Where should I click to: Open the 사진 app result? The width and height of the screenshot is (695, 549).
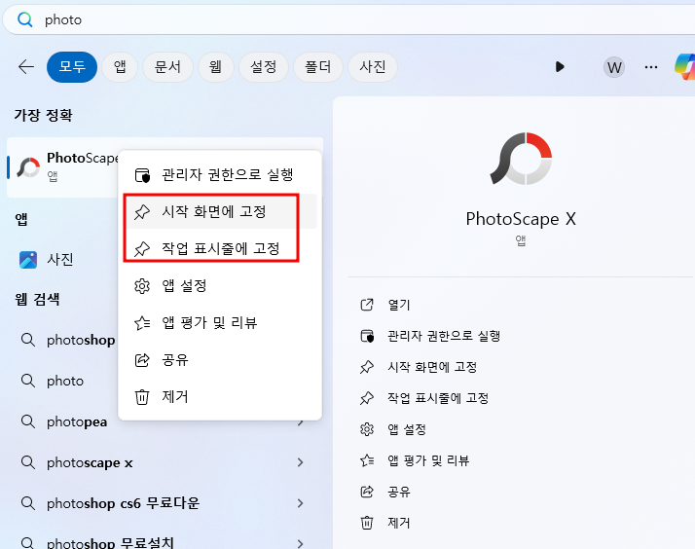(63, 260)
